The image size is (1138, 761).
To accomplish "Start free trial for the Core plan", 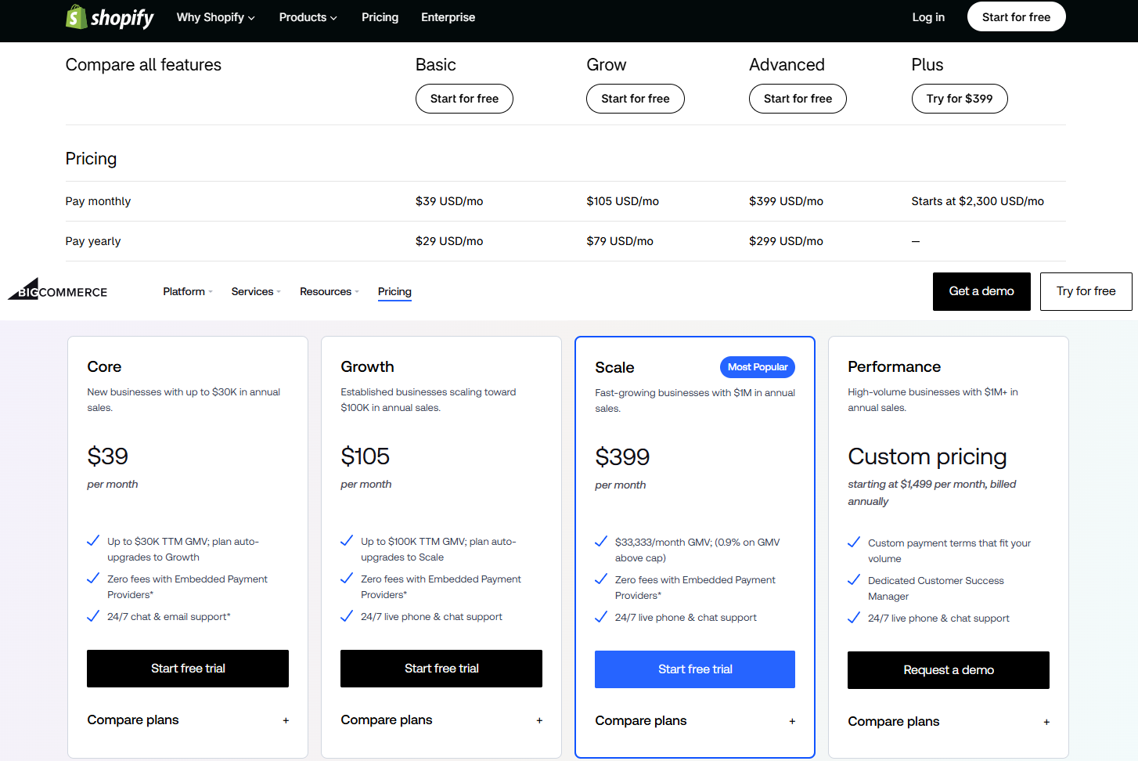I will click(188, 669).
